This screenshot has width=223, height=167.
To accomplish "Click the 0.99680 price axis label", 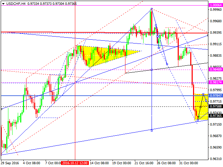I will (x=216, y=21).
